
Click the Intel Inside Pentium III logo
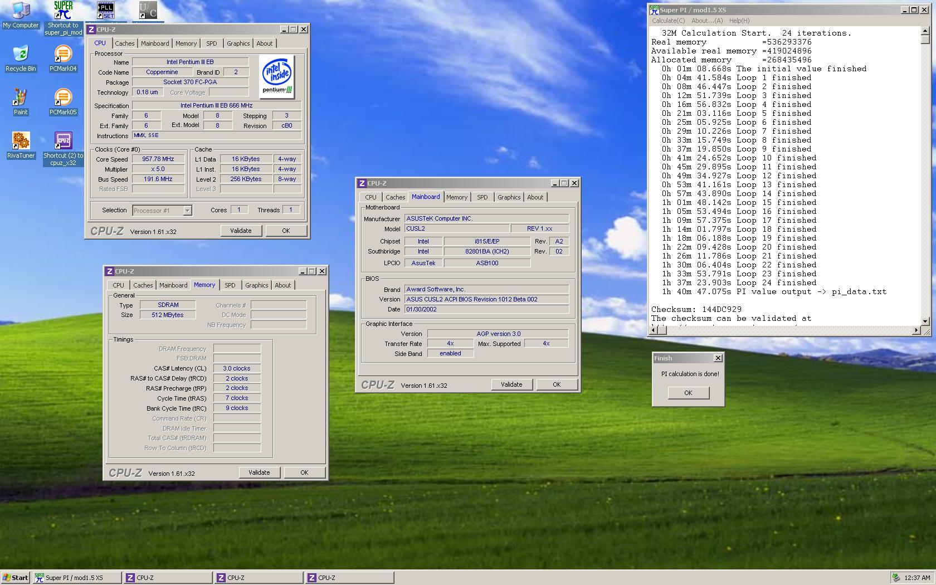click(x=277, y=77)
